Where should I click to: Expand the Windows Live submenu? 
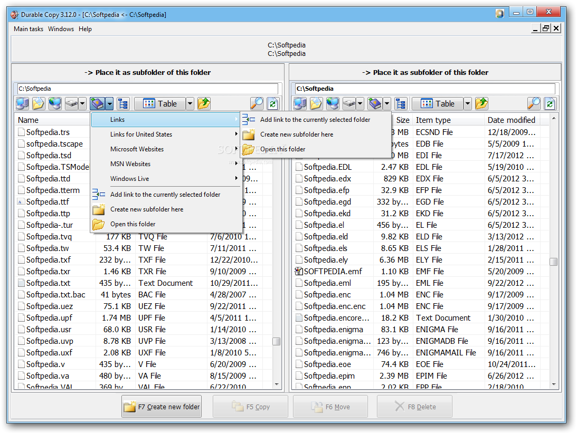pyautogui.click(x=166, y=179)
